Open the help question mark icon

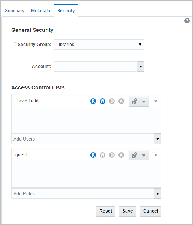(x=187, y=21)
